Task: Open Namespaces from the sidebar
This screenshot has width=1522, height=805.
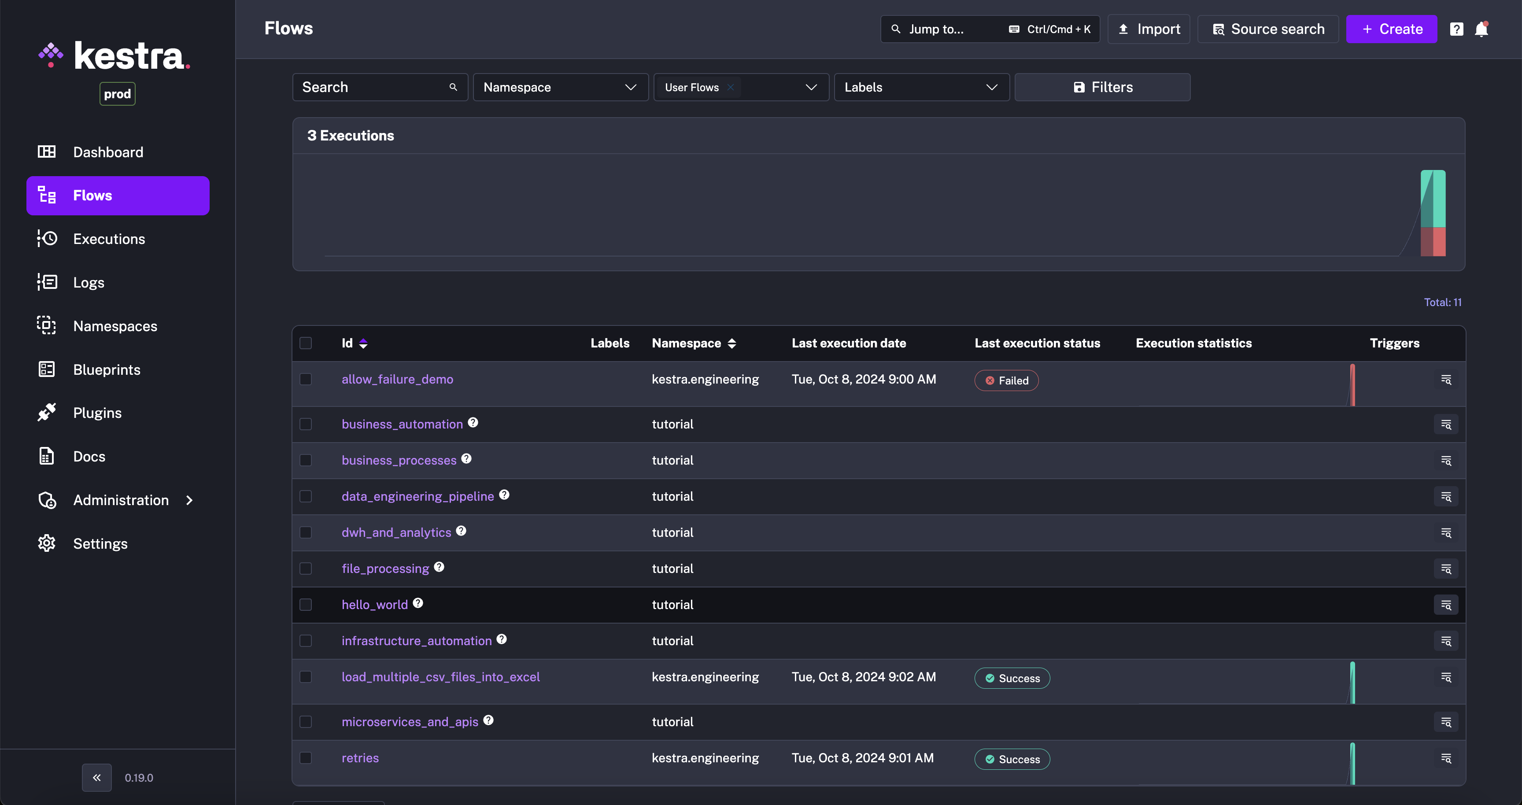Action: pos(115,325)
